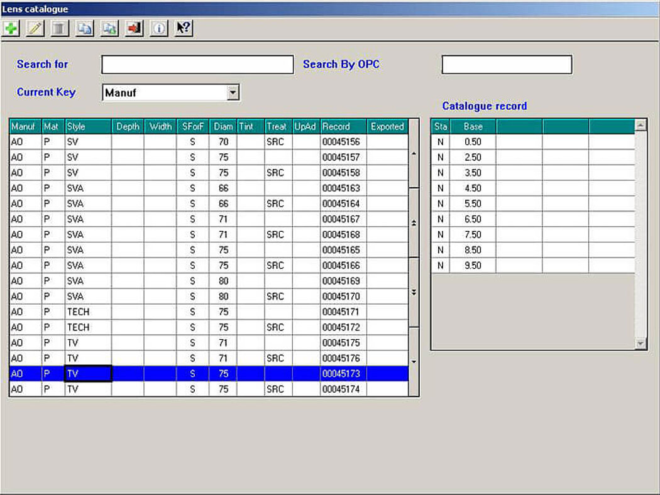660x495 pixels.
Task: Click the Manuf column header
Action: (x=25, y=126)
